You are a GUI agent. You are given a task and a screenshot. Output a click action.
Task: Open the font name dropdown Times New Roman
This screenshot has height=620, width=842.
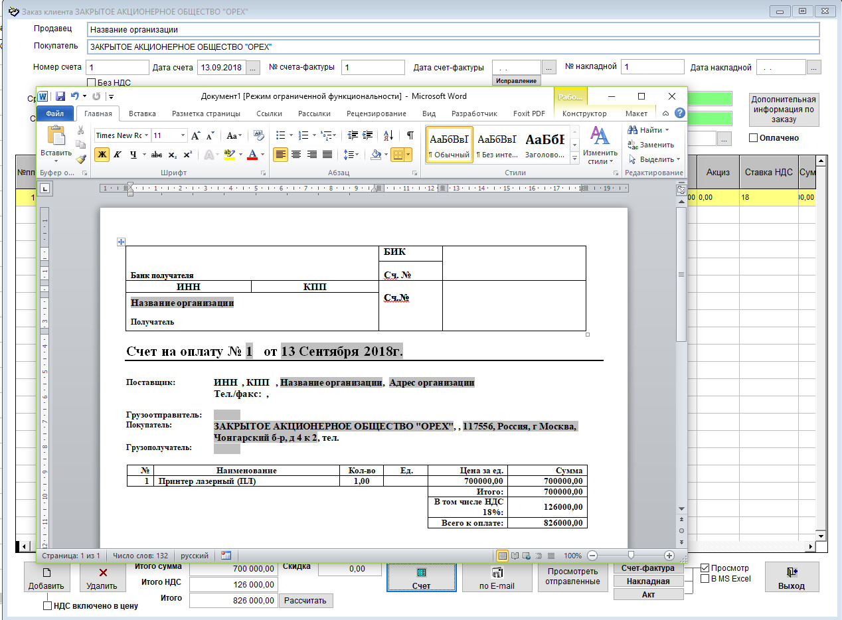click(146, 135)
